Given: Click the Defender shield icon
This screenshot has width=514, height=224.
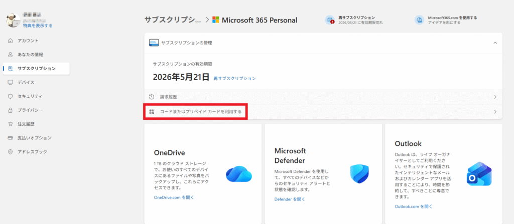Looking at the screenshot, I should (359, 174).
